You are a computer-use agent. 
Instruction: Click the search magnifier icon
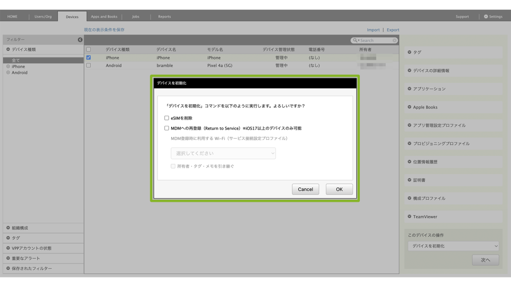pyautogui.click(x=355, y=40)
